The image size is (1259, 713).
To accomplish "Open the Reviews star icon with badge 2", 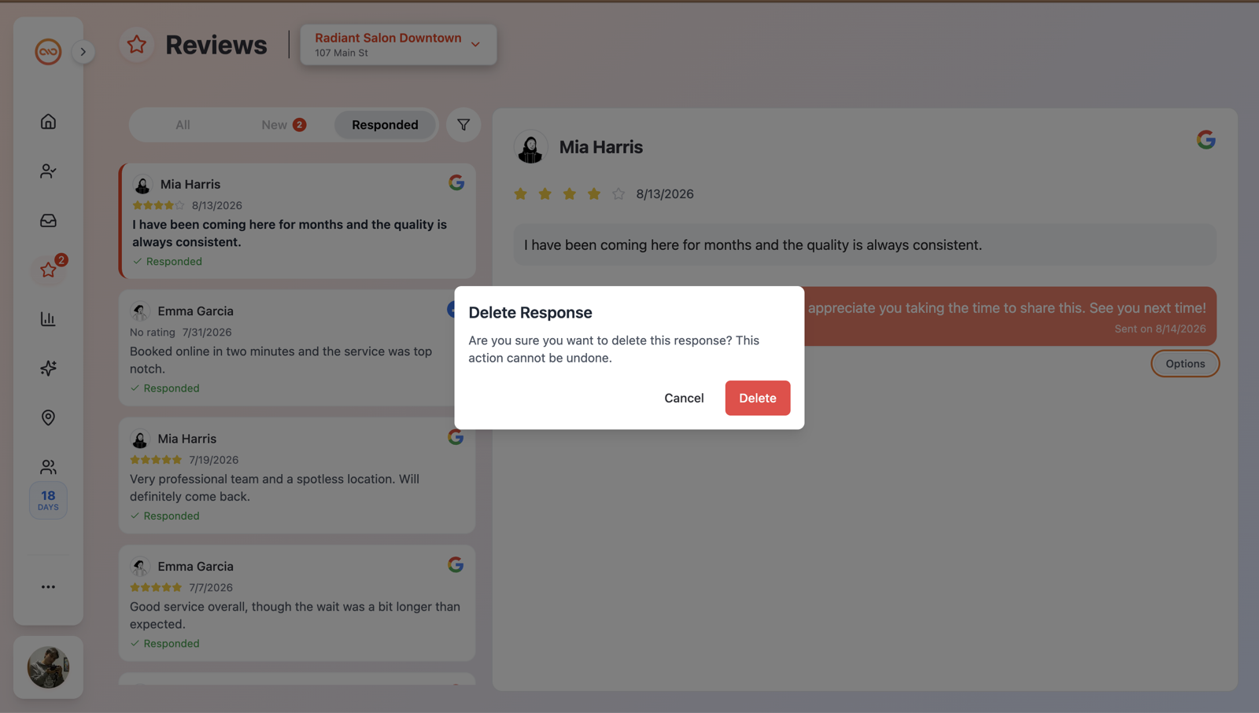I will point(48,270).
